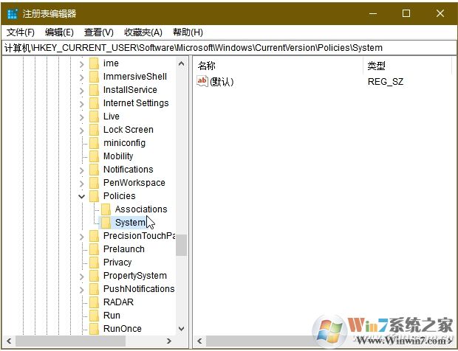This screenshot has width=458, height=351.
Task: Click the Prelaunch folder icon
Action: 94,249
